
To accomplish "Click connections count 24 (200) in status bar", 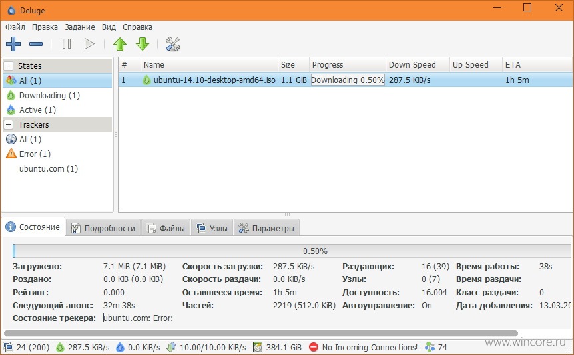I will [27, 347].
